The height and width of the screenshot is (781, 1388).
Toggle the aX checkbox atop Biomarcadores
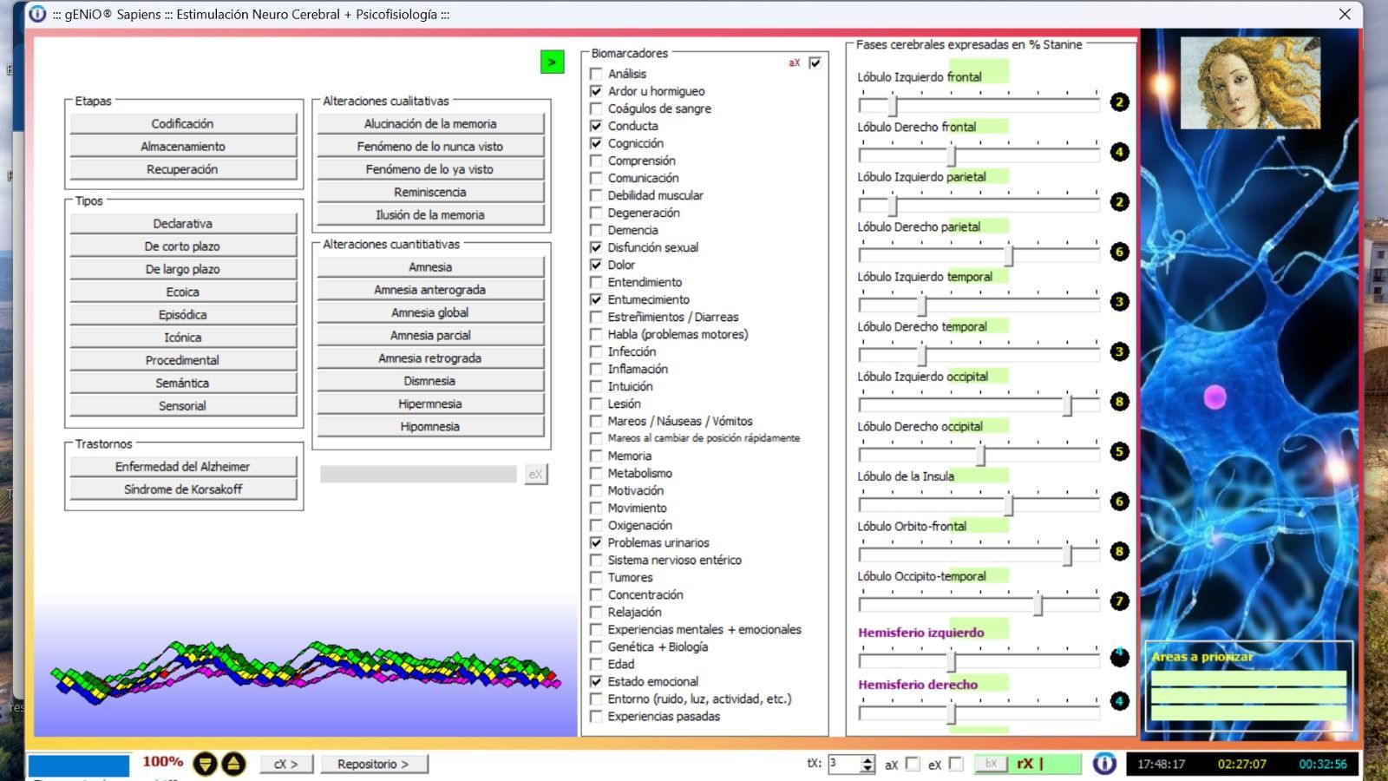click(x=815, y=62)
